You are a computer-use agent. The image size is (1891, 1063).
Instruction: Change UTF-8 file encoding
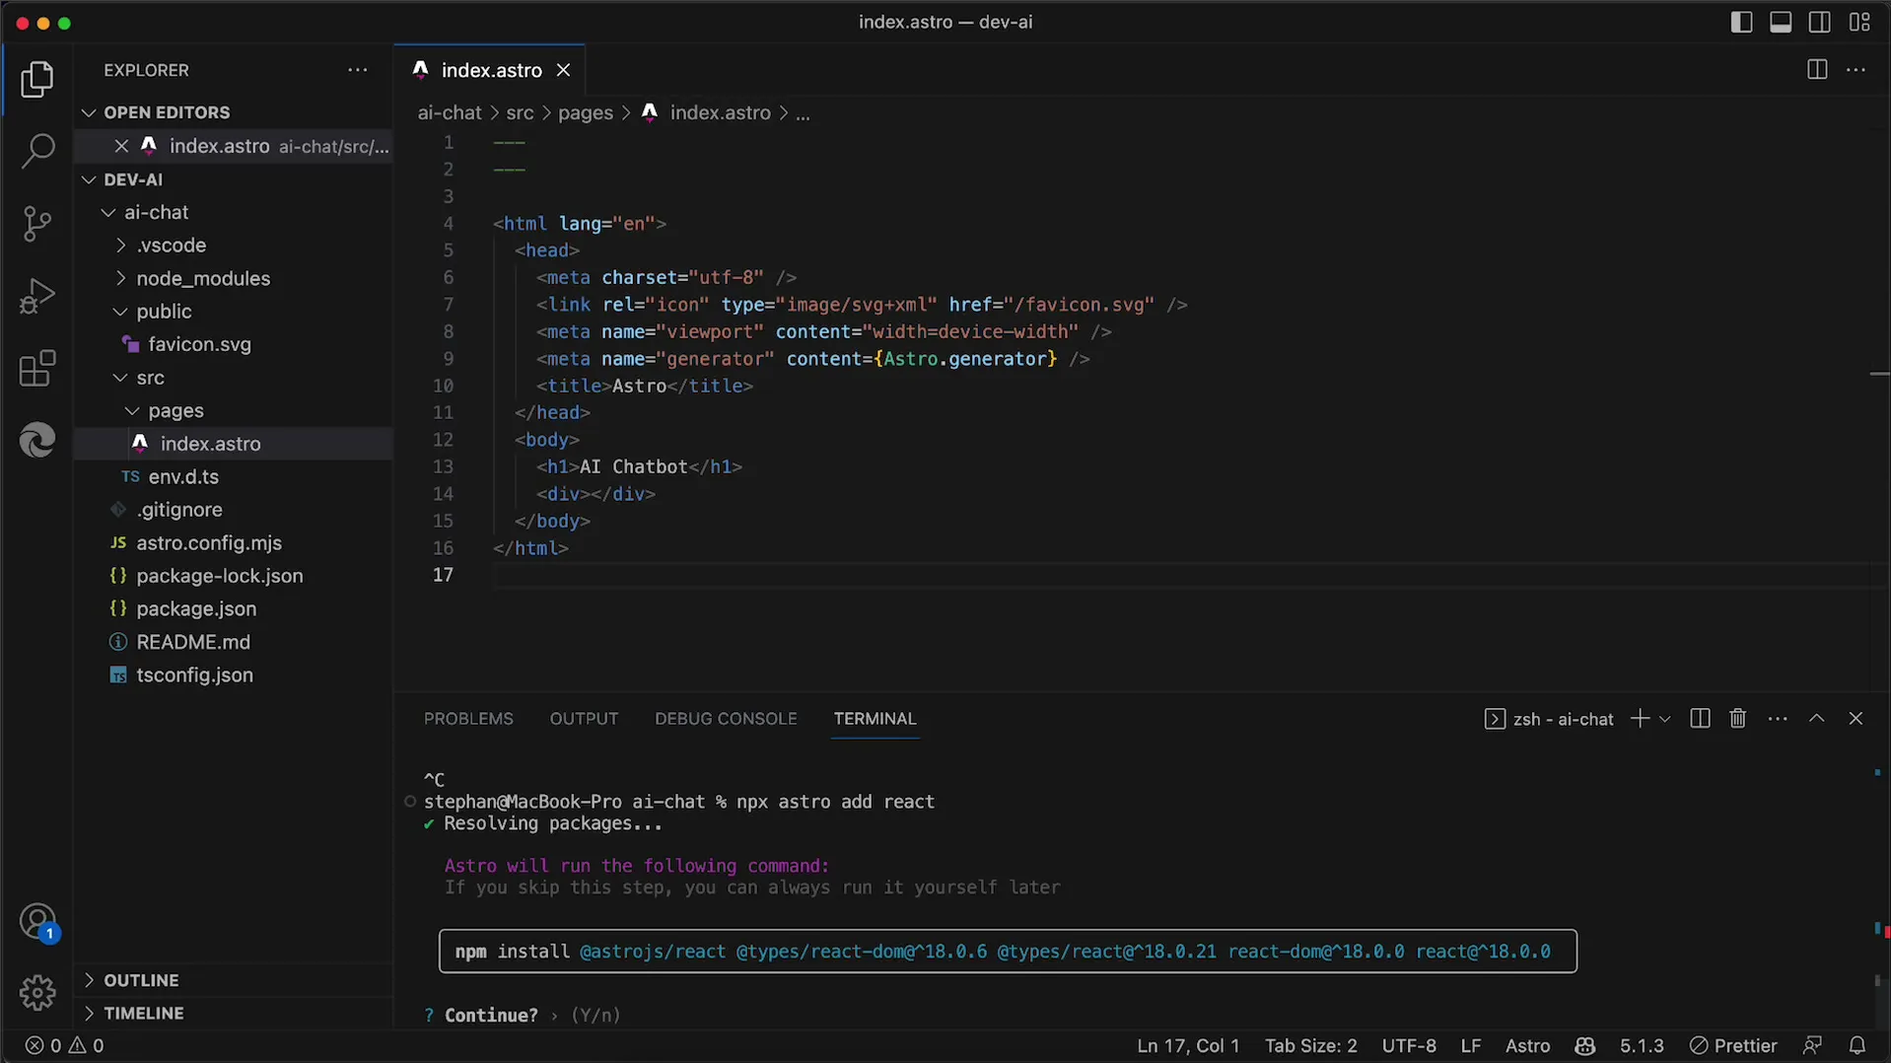coord(1409,1046)
